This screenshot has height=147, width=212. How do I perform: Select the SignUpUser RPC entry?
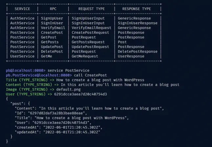click(x=52, y=18)
